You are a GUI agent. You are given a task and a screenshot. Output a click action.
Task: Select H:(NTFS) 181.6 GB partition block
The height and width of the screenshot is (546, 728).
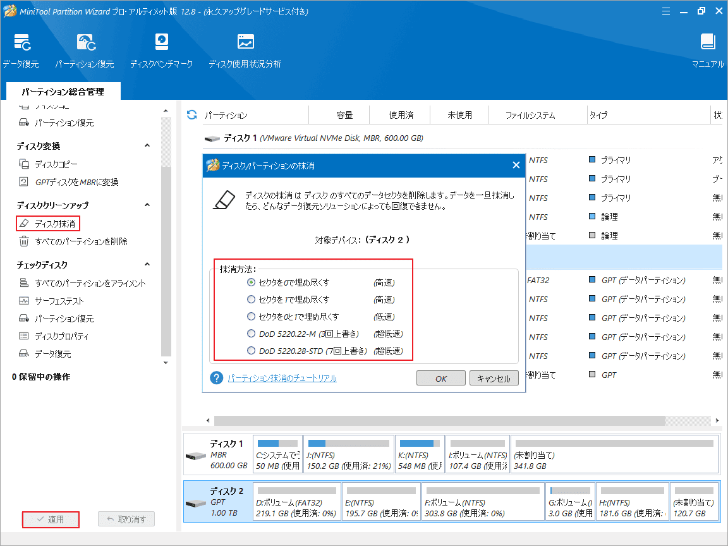(x=633, y=501)
